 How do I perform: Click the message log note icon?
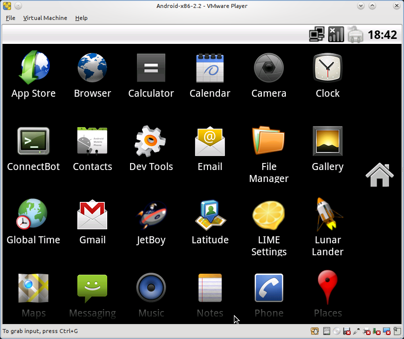coord(397,331)
